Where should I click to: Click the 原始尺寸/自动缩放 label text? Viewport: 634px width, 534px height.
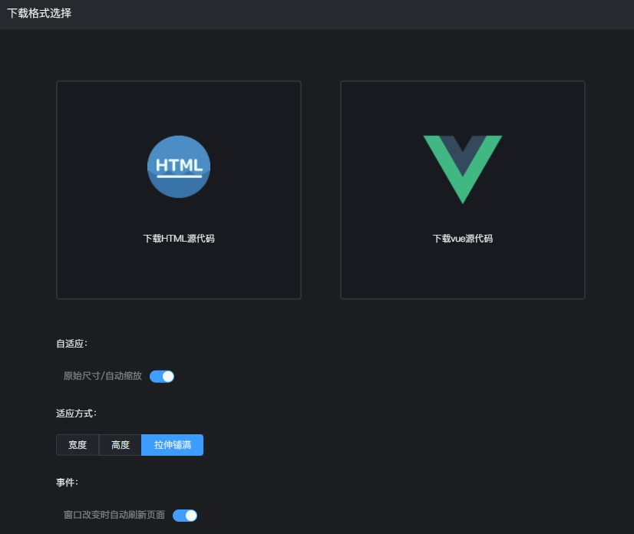pos(103,376)
